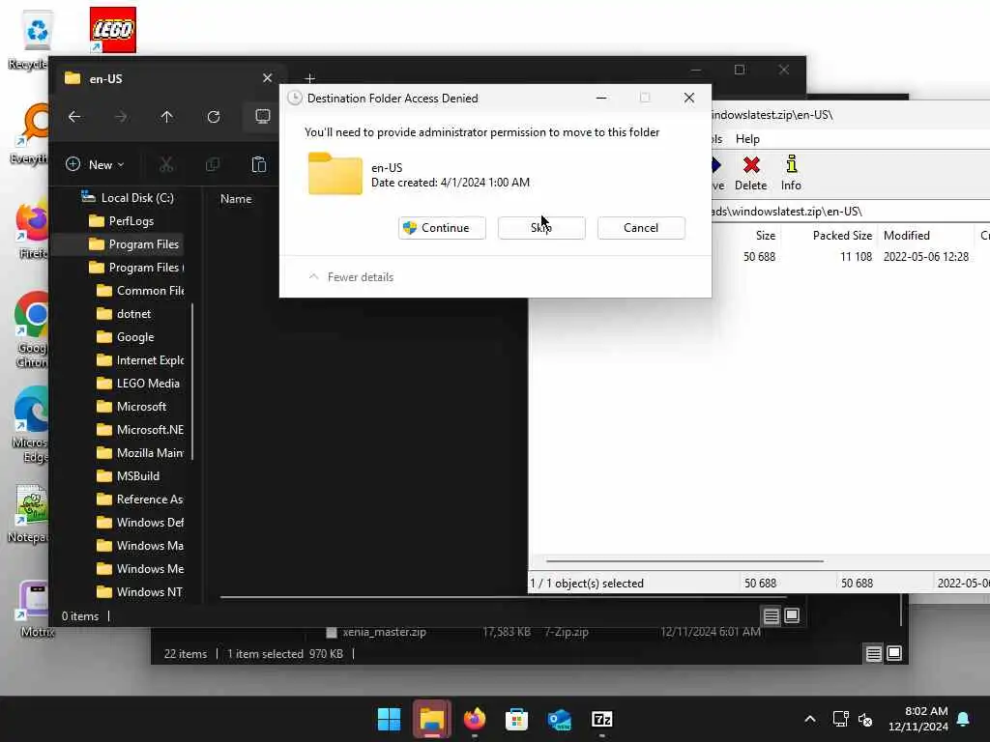Click the Name column header in Explorer
Screen dimensions: 990x742
point(236,199)
